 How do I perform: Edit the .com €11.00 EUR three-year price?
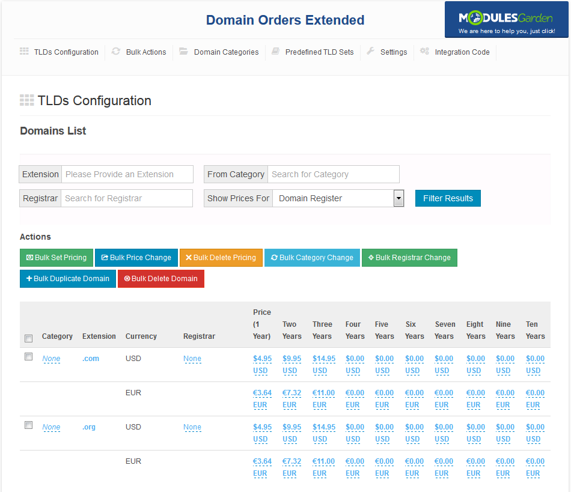point(323,398)
